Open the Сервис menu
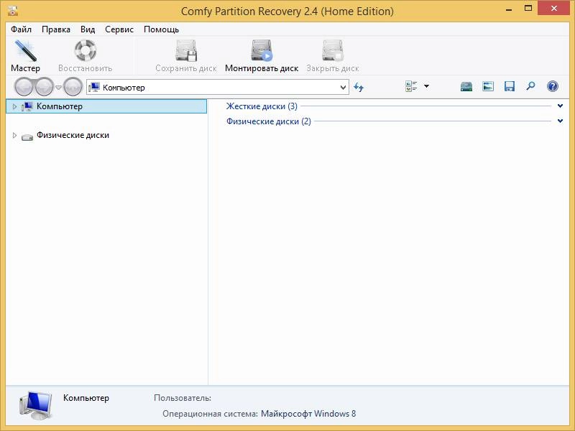 point(119,29)
